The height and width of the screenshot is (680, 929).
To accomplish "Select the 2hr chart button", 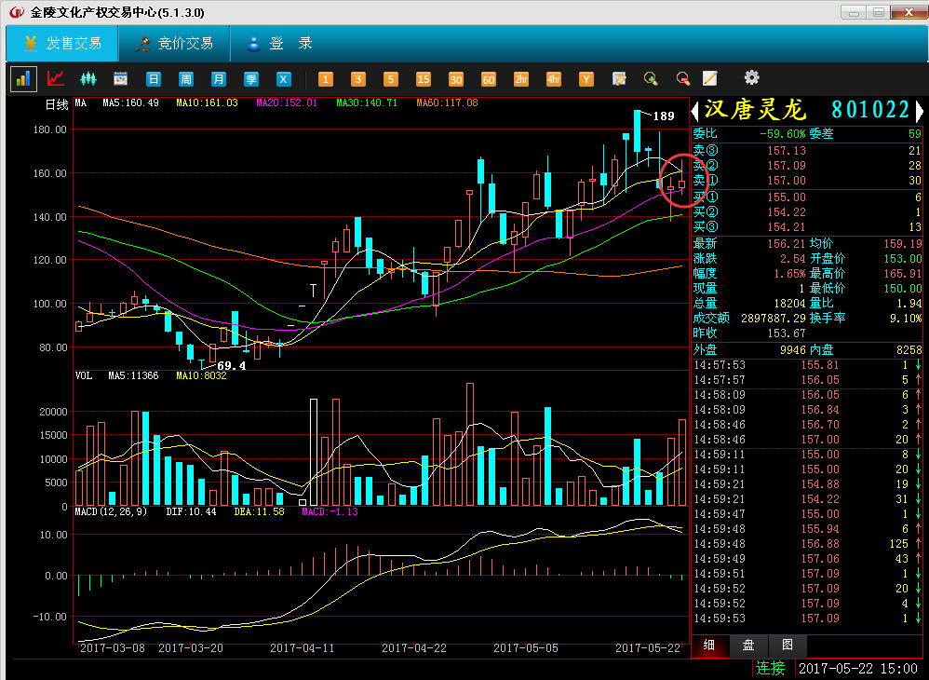I will [520, 79].
